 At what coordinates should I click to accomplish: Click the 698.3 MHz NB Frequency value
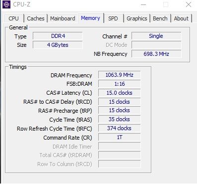coord(156,54)
